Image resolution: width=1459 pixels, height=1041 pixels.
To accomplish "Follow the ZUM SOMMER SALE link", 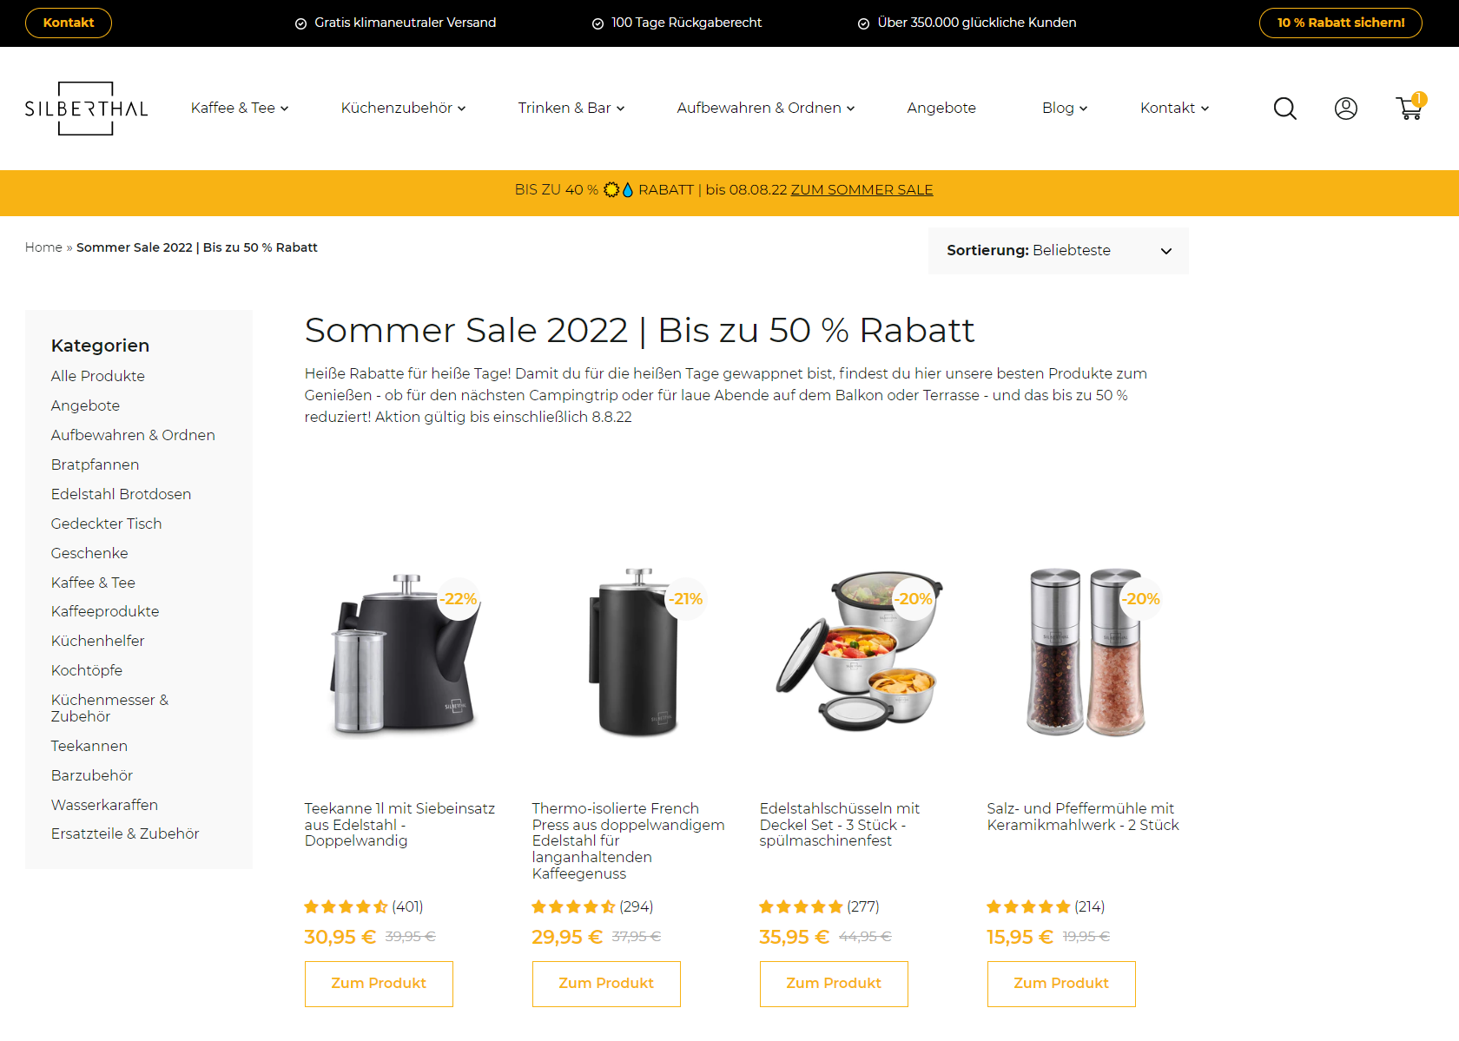I will 862,190.
